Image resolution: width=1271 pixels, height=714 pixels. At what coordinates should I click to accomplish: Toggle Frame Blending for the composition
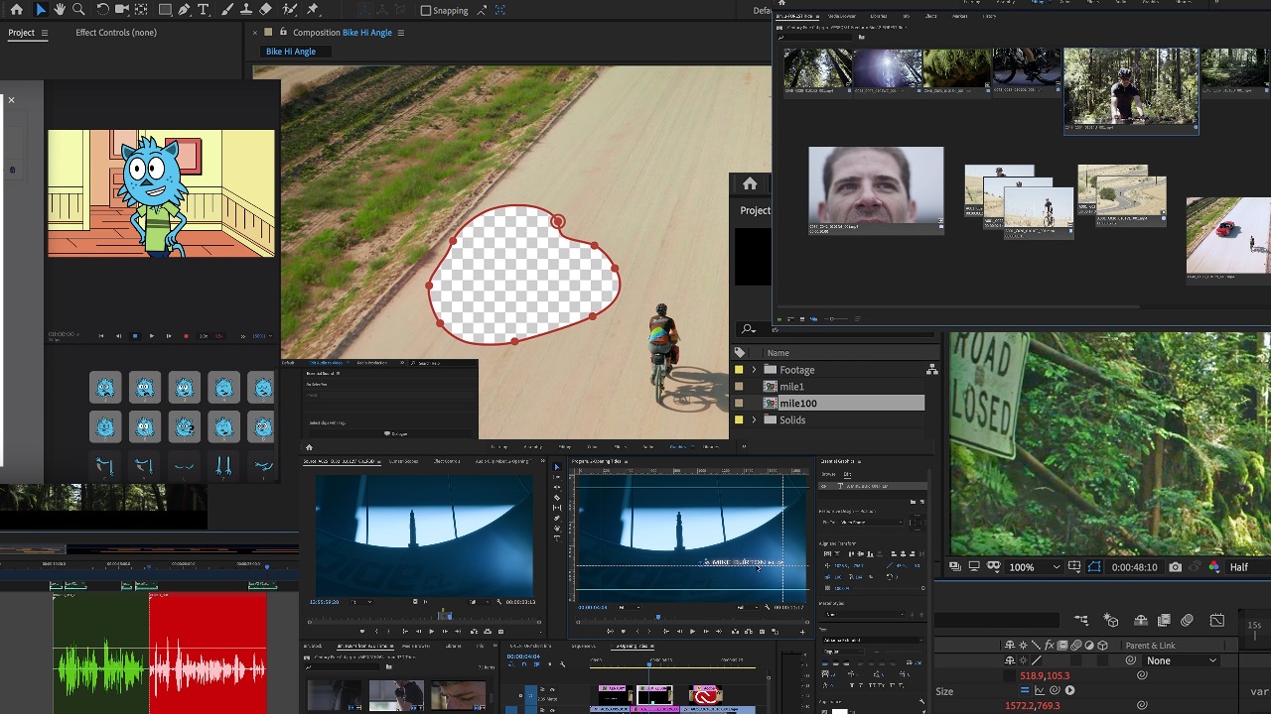[1164, 621]
